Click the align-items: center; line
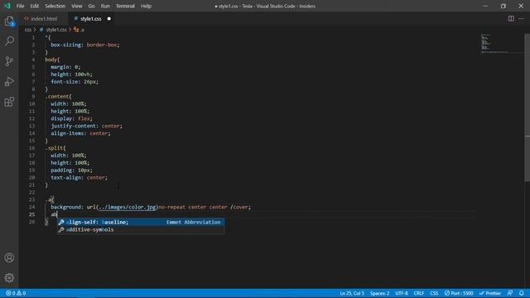The image size is (530, 298). pyautogui.click(x=80, y=133)
